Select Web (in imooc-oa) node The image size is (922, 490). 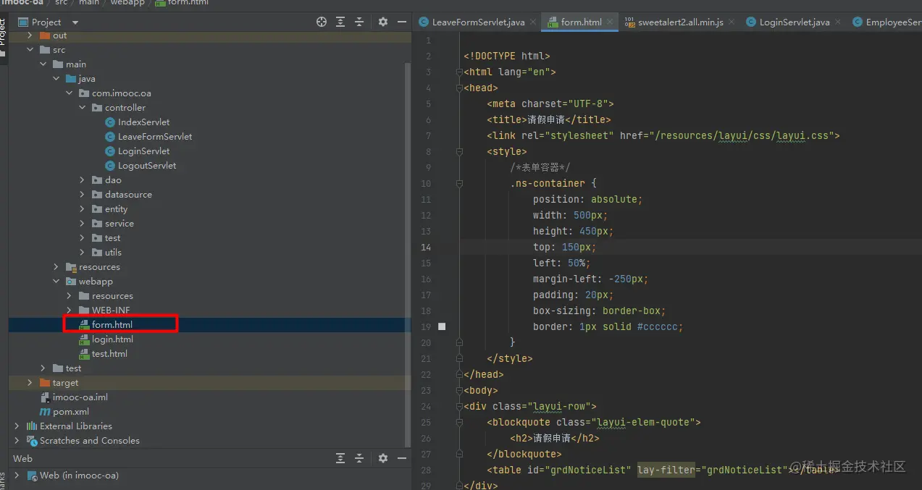click(x=72, y=476)
